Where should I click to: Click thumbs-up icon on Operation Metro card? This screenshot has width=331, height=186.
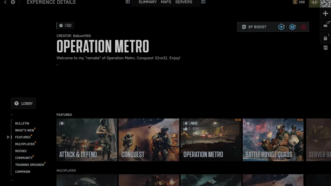[185, 128]
